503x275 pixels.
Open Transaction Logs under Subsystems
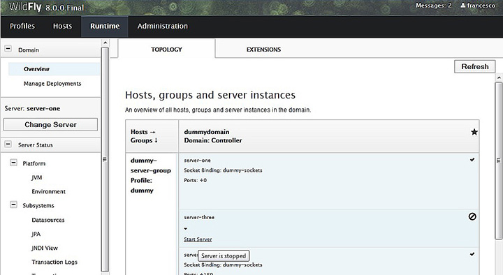54,262
